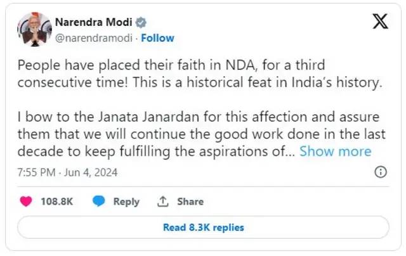Like the tweet with the heart icon

(26, 202)
